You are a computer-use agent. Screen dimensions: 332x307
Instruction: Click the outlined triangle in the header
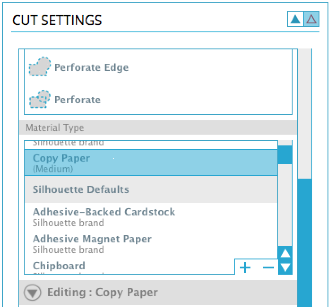click(311, 19)
